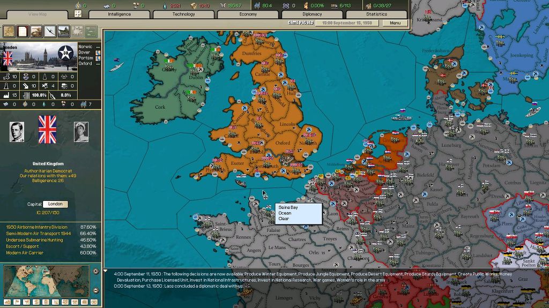Click the energy lightning resource icon
This screenshot has width=549, height=308.
78,5
